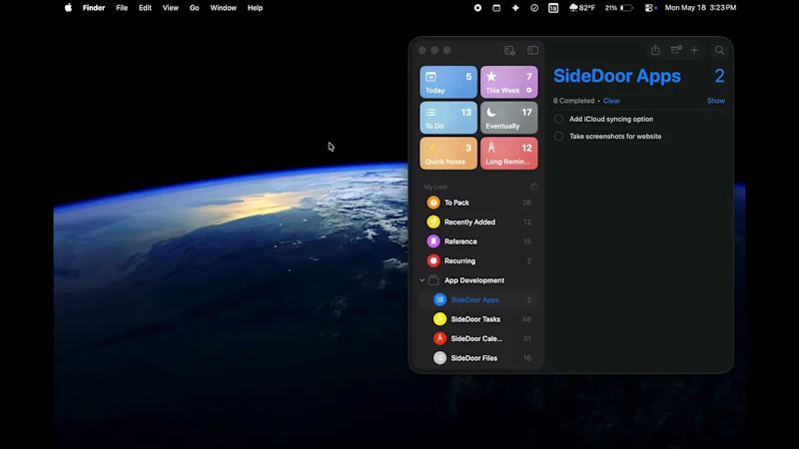Open the Window menu

pyautogui.click(x=223, y=8)
